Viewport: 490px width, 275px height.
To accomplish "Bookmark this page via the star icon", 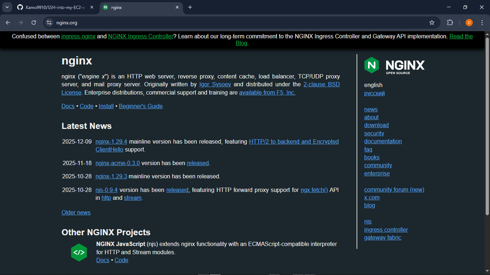I will point(432,22).
